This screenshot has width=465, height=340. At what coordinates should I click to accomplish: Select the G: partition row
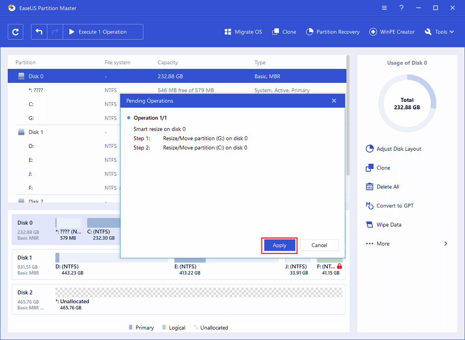64,118
